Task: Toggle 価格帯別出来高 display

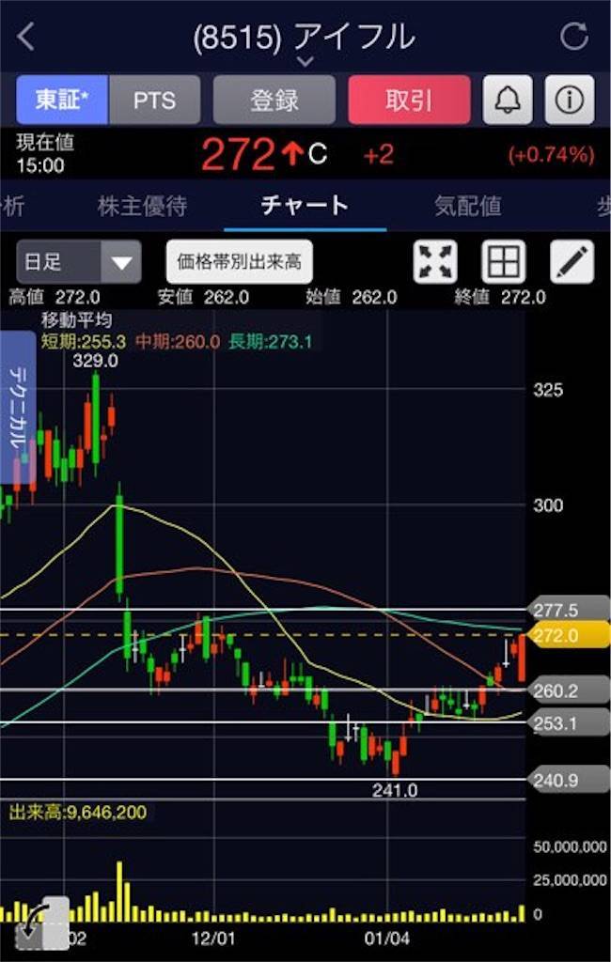Action: click(240, 262)
